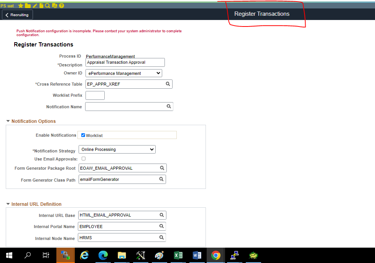Open the Owner ID dropdown

[x=124, y=73]
